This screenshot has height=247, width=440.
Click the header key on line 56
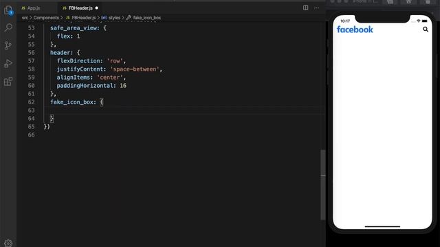(60, 53)
